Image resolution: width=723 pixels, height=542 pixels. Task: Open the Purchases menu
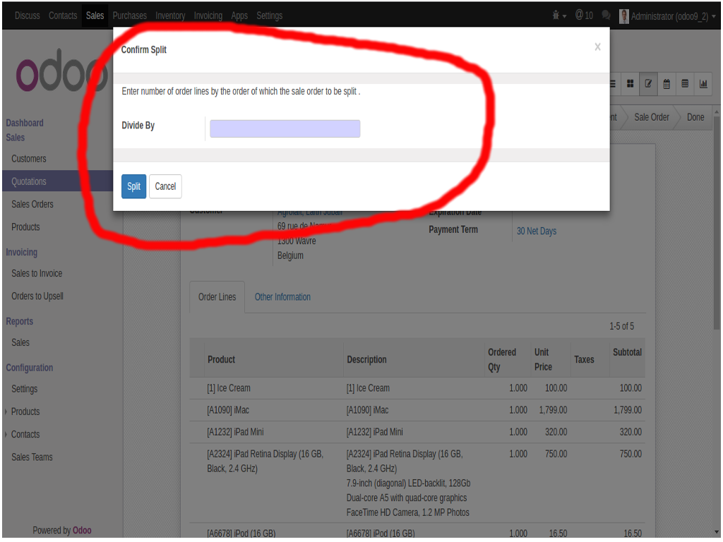(x=130, y=16)
